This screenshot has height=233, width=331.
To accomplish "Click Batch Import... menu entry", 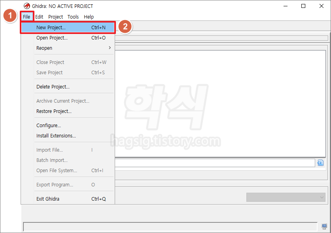I will tap(68, 160).
